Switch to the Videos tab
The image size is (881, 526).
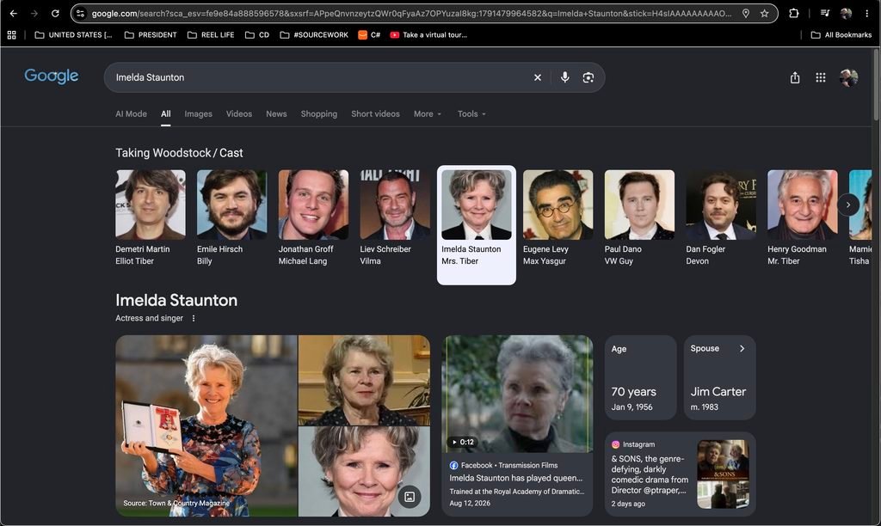239,114
